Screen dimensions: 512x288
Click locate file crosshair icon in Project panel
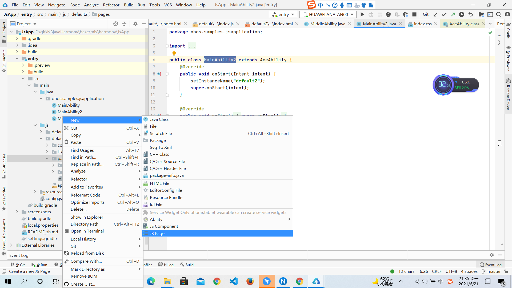(x=115, y=24)
